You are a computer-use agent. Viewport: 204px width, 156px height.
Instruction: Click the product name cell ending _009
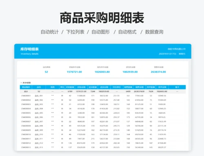(x=39, y=130)
